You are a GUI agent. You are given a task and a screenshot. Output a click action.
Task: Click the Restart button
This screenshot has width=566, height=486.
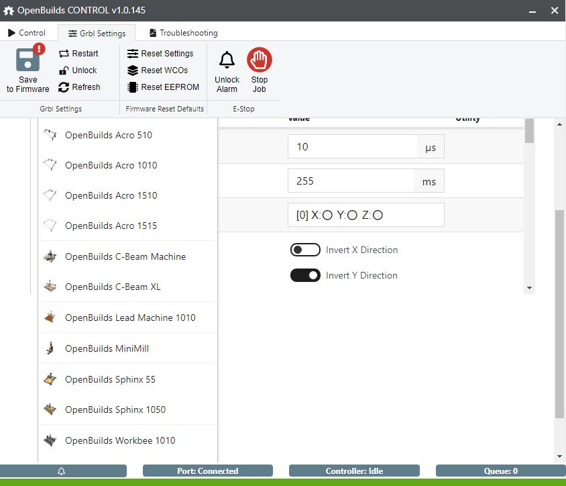78,54
